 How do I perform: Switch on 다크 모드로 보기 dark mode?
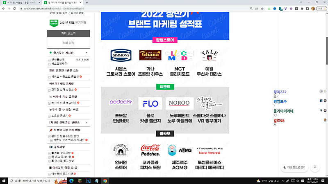(294, 168)
